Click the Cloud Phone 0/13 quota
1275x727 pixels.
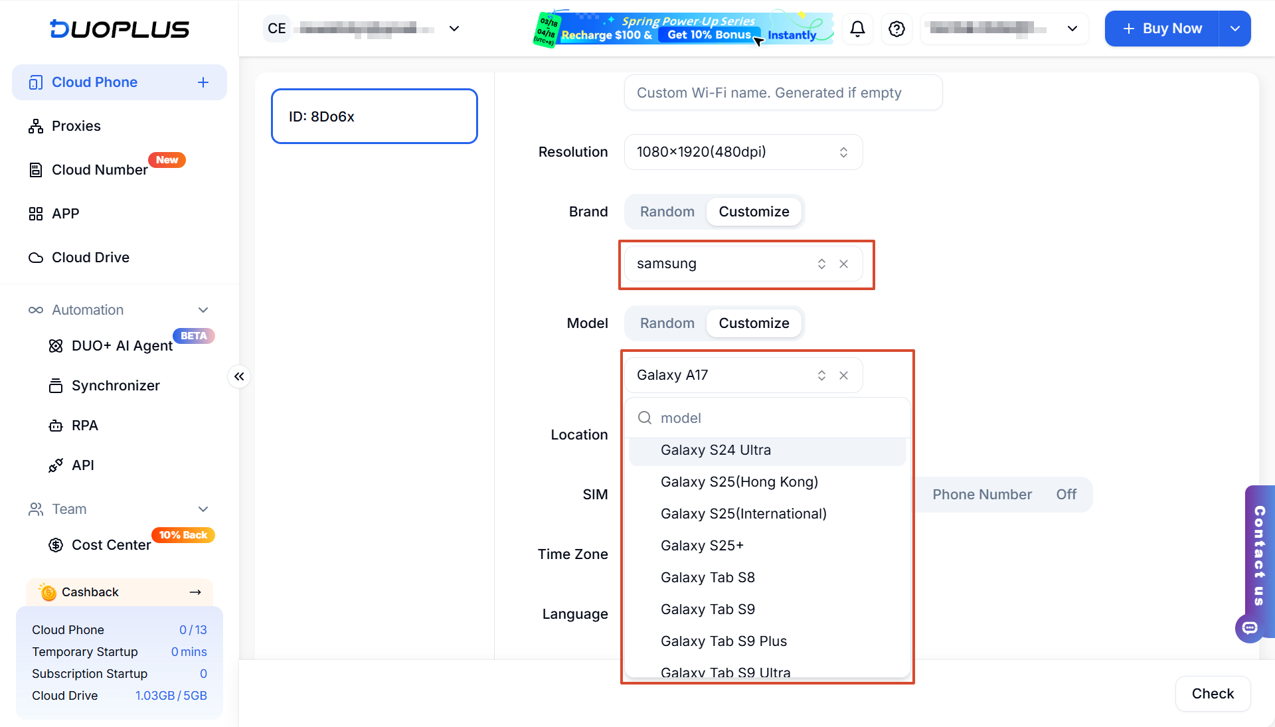coord(193,630)
